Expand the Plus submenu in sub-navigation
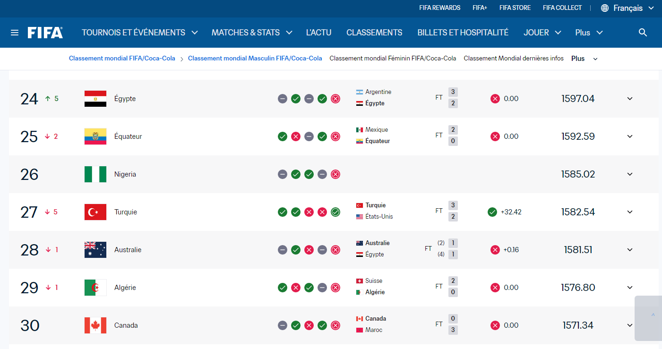Image resolution: width=662 pixels, height=349 pixels. click(x=585, y=59)
